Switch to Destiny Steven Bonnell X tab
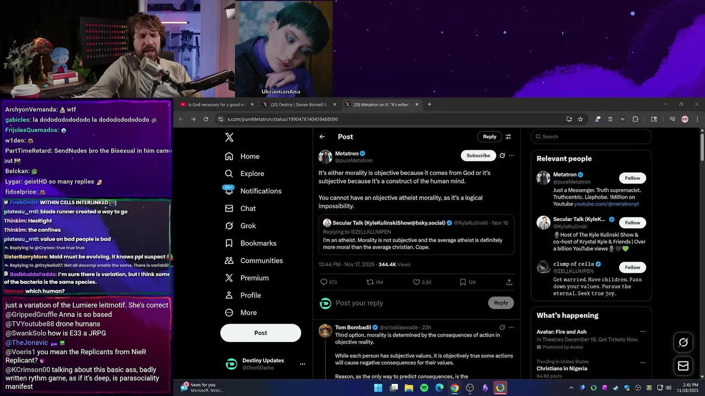 coord(299,105)
